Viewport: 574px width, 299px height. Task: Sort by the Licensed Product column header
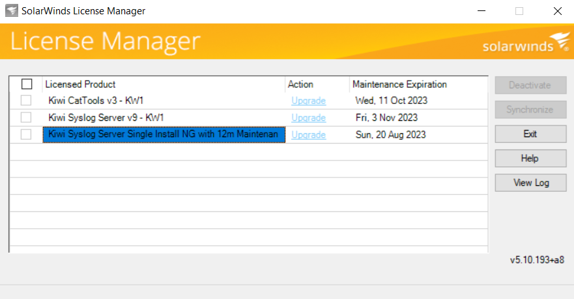(164, 84)
